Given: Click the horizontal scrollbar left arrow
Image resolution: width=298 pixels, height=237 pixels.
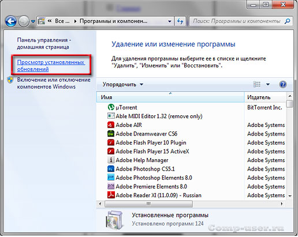Looking at the screenshot, I should click(x=100, y=204).
